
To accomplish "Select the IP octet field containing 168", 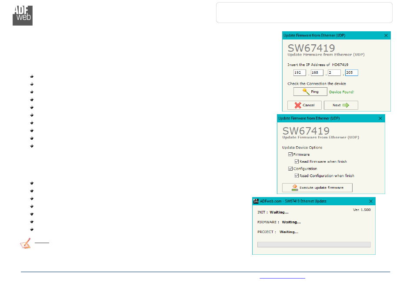I will (x=317, y=72).
